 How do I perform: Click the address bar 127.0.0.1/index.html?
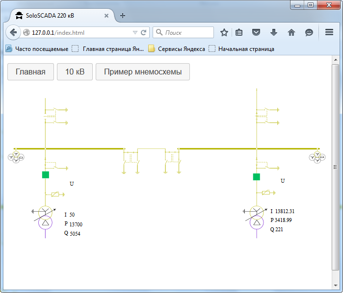click(77, 32)
